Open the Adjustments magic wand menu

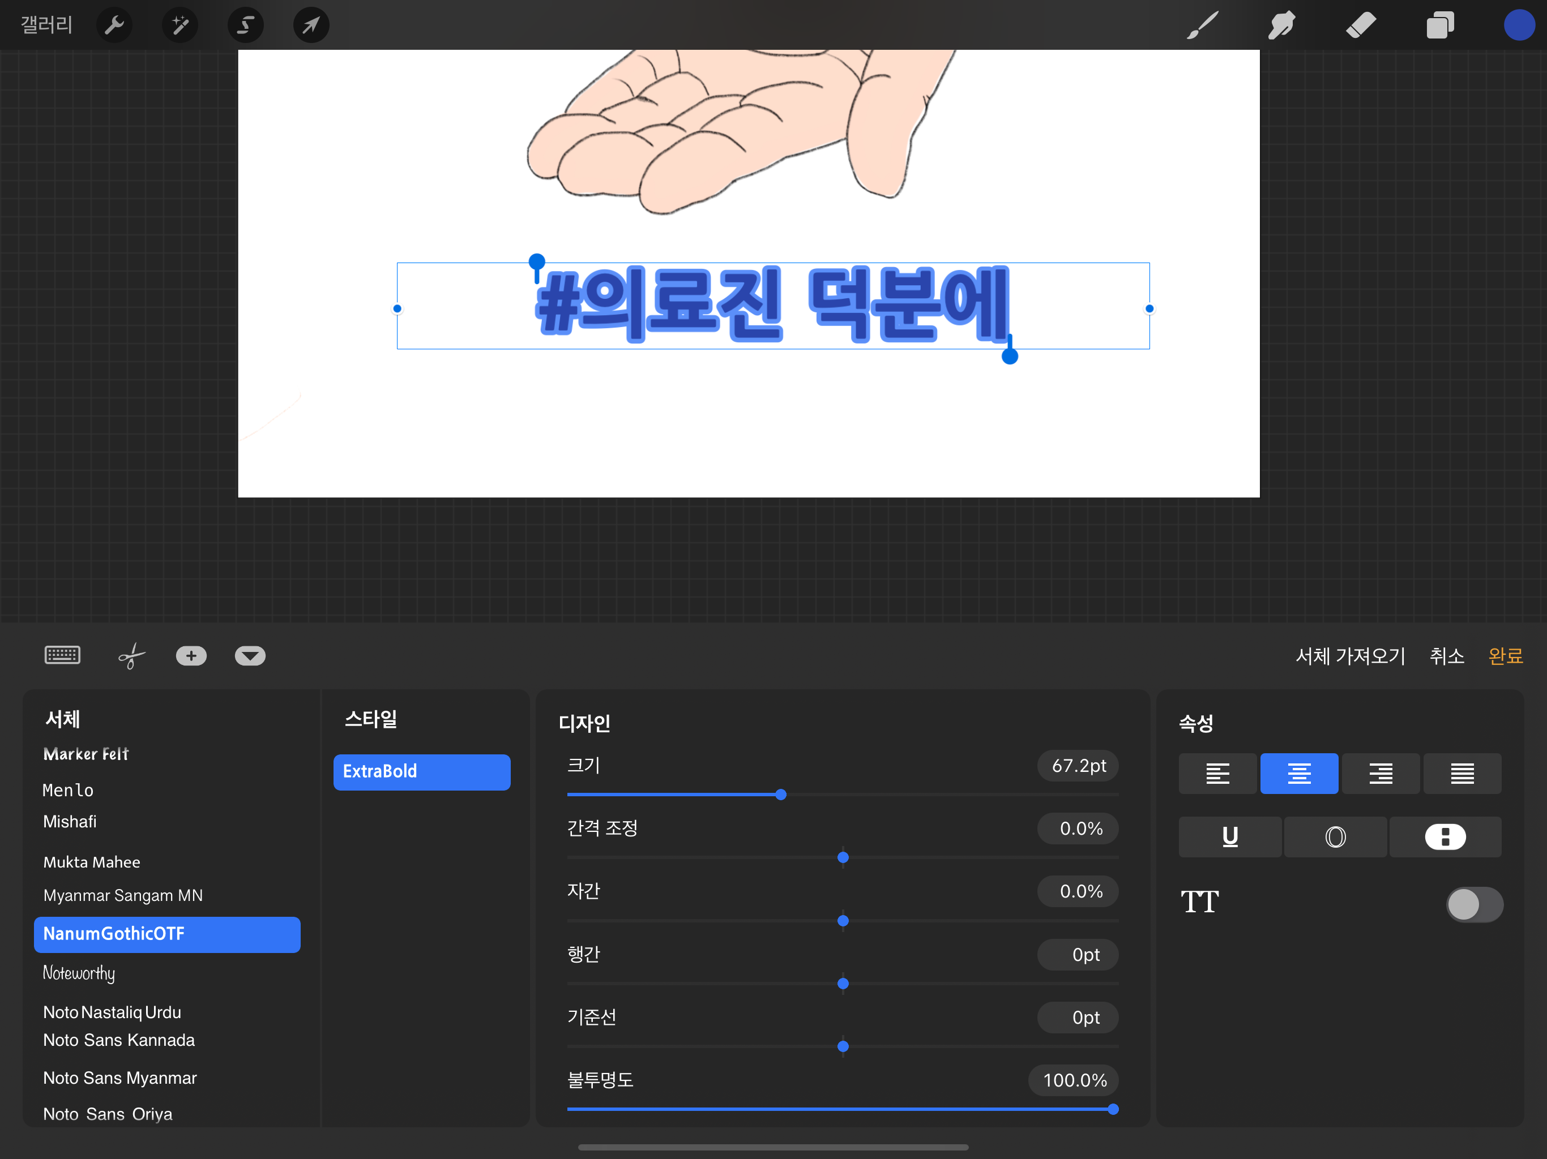tap(180, 25)
